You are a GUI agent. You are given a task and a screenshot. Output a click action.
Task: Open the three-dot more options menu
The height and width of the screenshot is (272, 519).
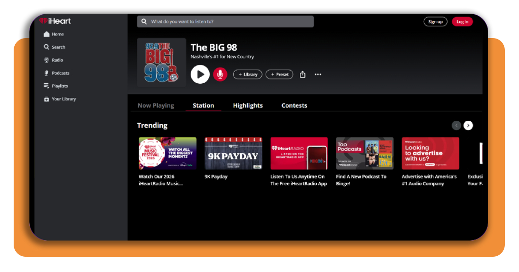coord(318,74)
